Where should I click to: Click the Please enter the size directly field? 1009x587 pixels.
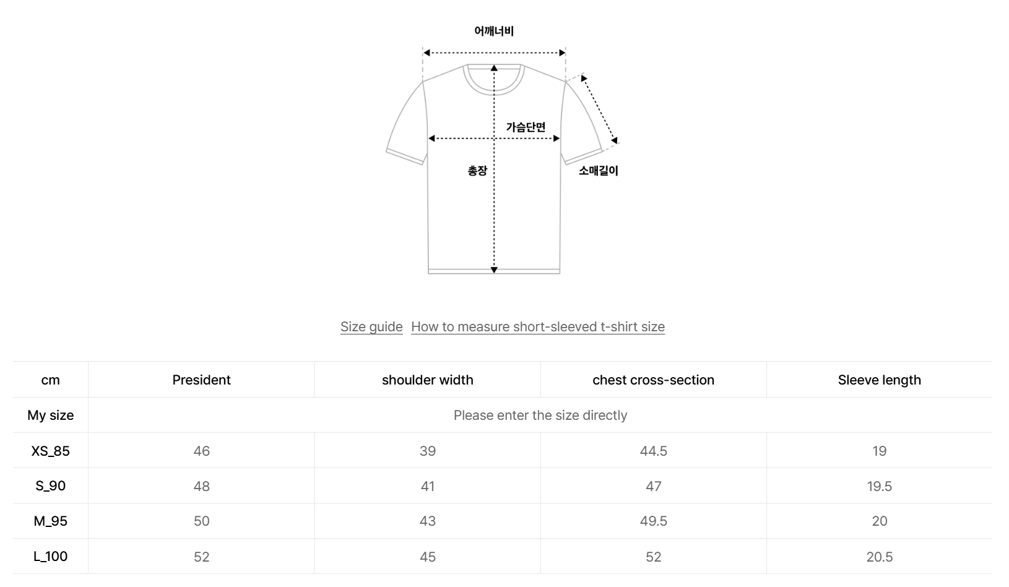point(540,415)
